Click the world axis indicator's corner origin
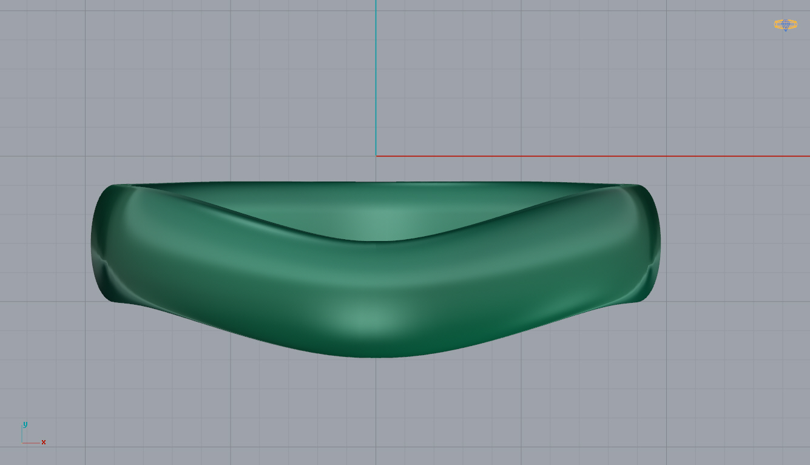The width and height of the screenshot is (810, 465). tap(22, 443)
